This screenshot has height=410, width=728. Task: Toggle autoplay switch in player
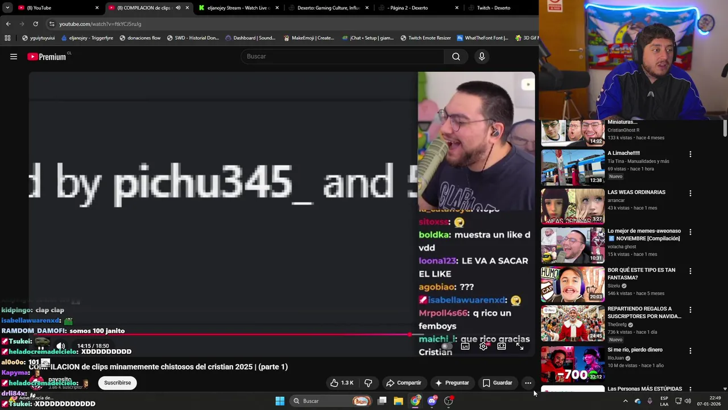point(447,346)
